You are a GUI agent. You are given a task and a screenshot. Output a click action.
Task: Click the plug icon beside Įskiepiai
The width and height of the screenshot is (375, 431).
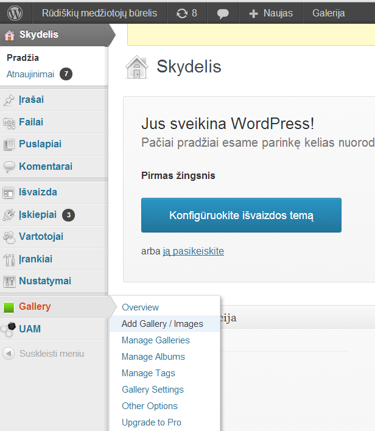(x=9, y=215)
